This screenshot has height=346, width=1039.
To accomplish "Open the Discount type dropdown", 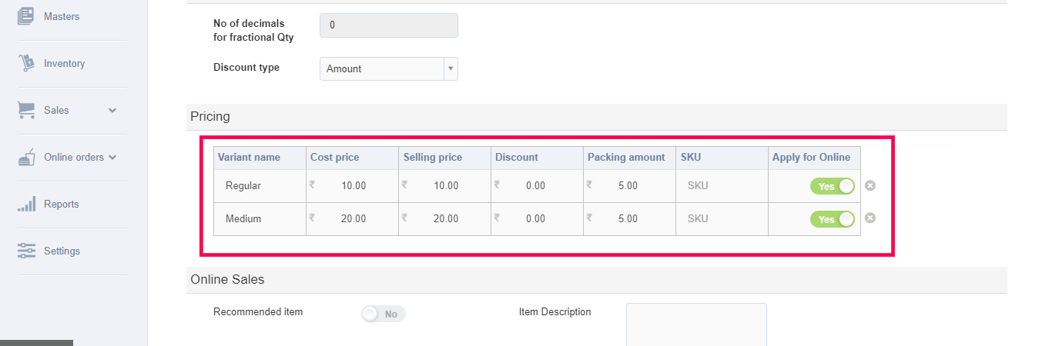I will (x=388, y=68).
